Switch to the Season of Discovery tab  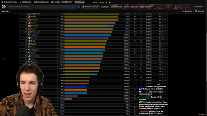click(62, 2)
